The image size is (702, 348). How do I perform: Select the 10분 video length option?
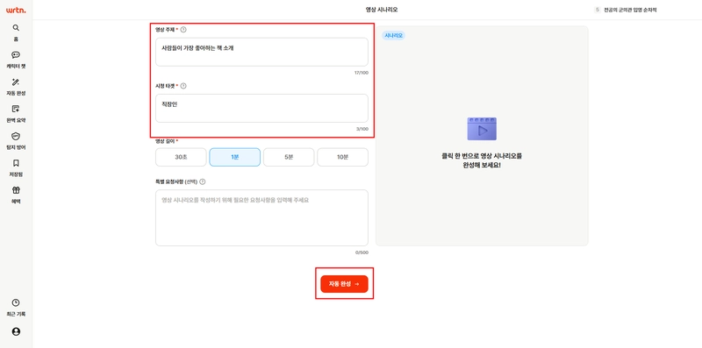pyautogui.click(x=342, y=157)
